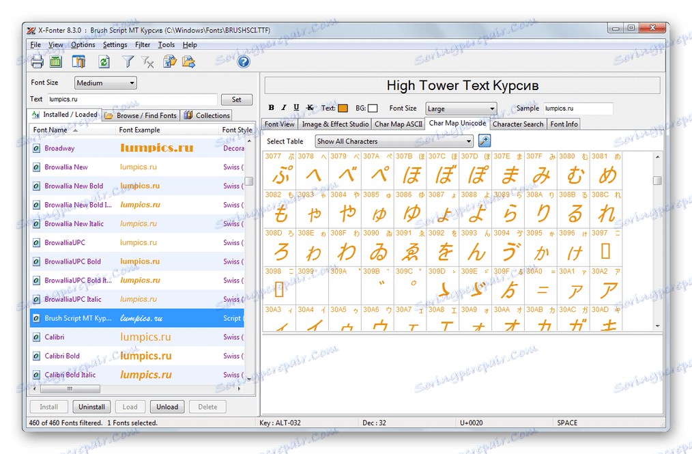692x454 pixels.
Task: Switch to Character Search tab
Action: coord(518,124)
